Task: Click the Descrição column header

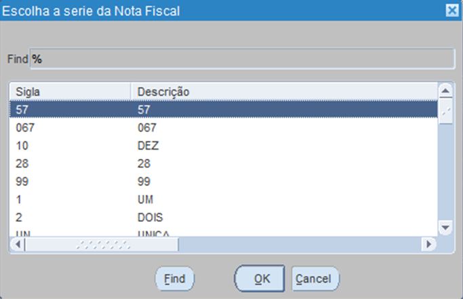Action: click(x=284, y=92)
